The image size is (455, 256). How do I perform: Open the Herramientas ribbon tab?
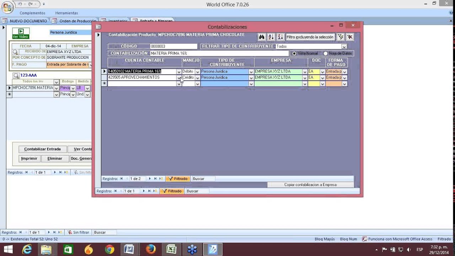(x=66, y=13)
